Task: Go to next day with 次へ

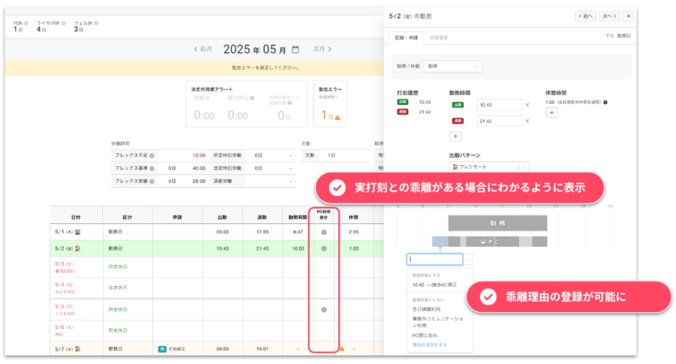Action: (x=609, y=16)
